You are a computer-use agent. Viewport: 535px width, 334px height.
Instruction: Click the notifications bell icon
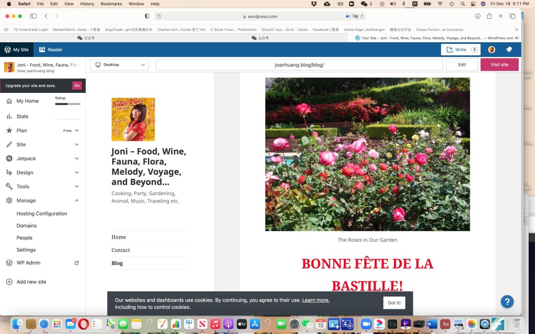point(509,50)
